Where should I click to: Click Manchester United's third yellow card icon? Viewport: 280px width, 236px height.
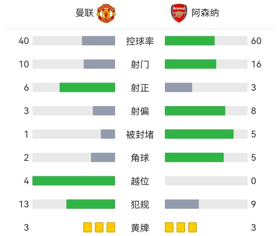point(111,227)
